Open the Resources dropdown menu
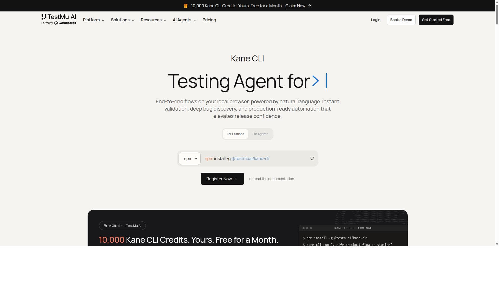 [153, 20]
